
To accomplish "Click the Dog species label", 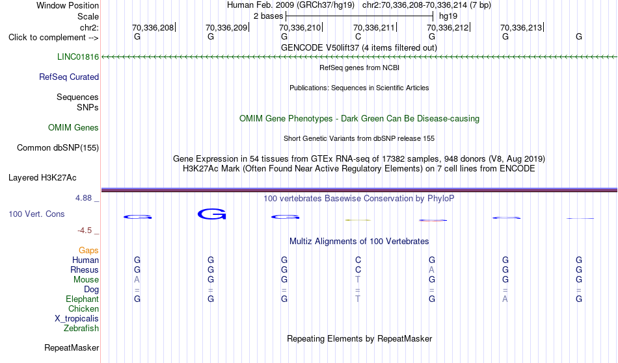I will pyautogui.click(x=91, y=290).
